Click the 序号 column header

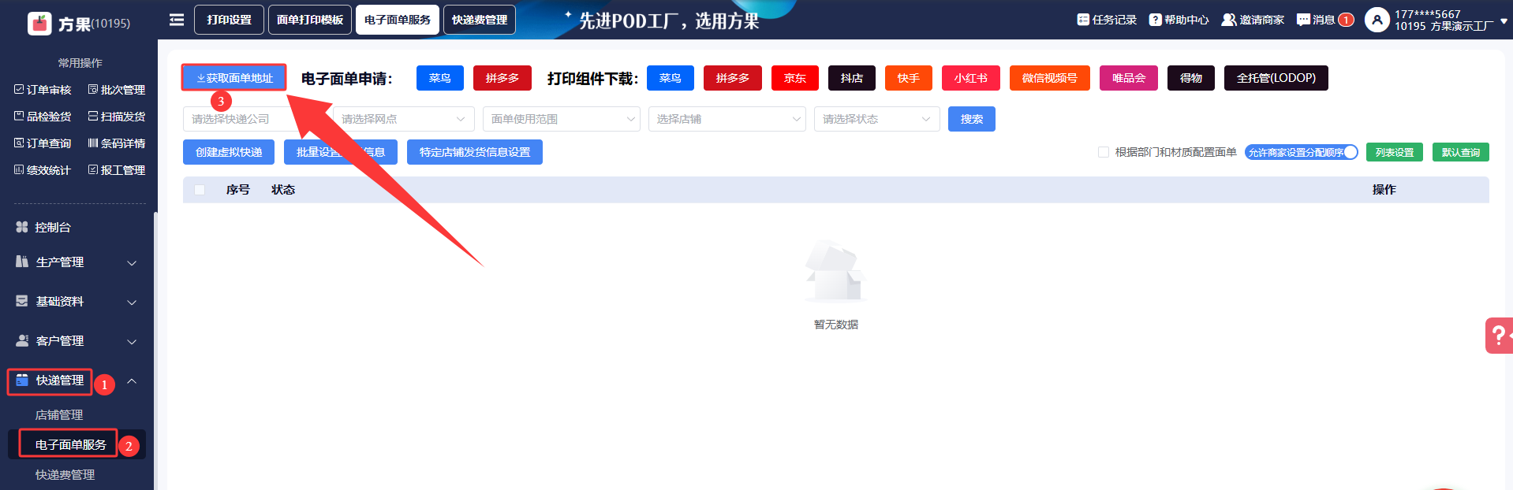pos(238,190)
